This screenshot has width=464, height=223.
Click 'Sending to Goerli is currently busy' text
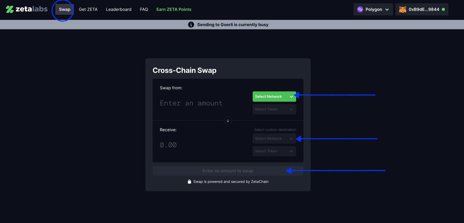click(233, 25)
